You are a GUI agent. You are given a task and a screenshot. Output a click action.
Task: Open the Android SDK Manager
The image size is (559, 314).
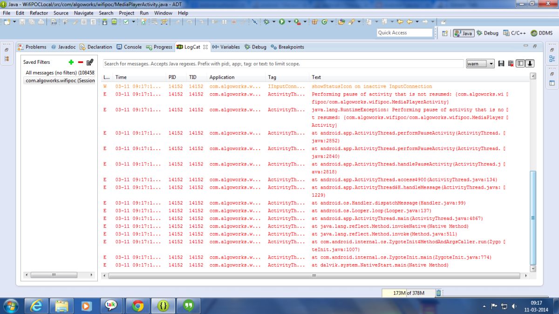pyautogui.click(x=104, y=21)
